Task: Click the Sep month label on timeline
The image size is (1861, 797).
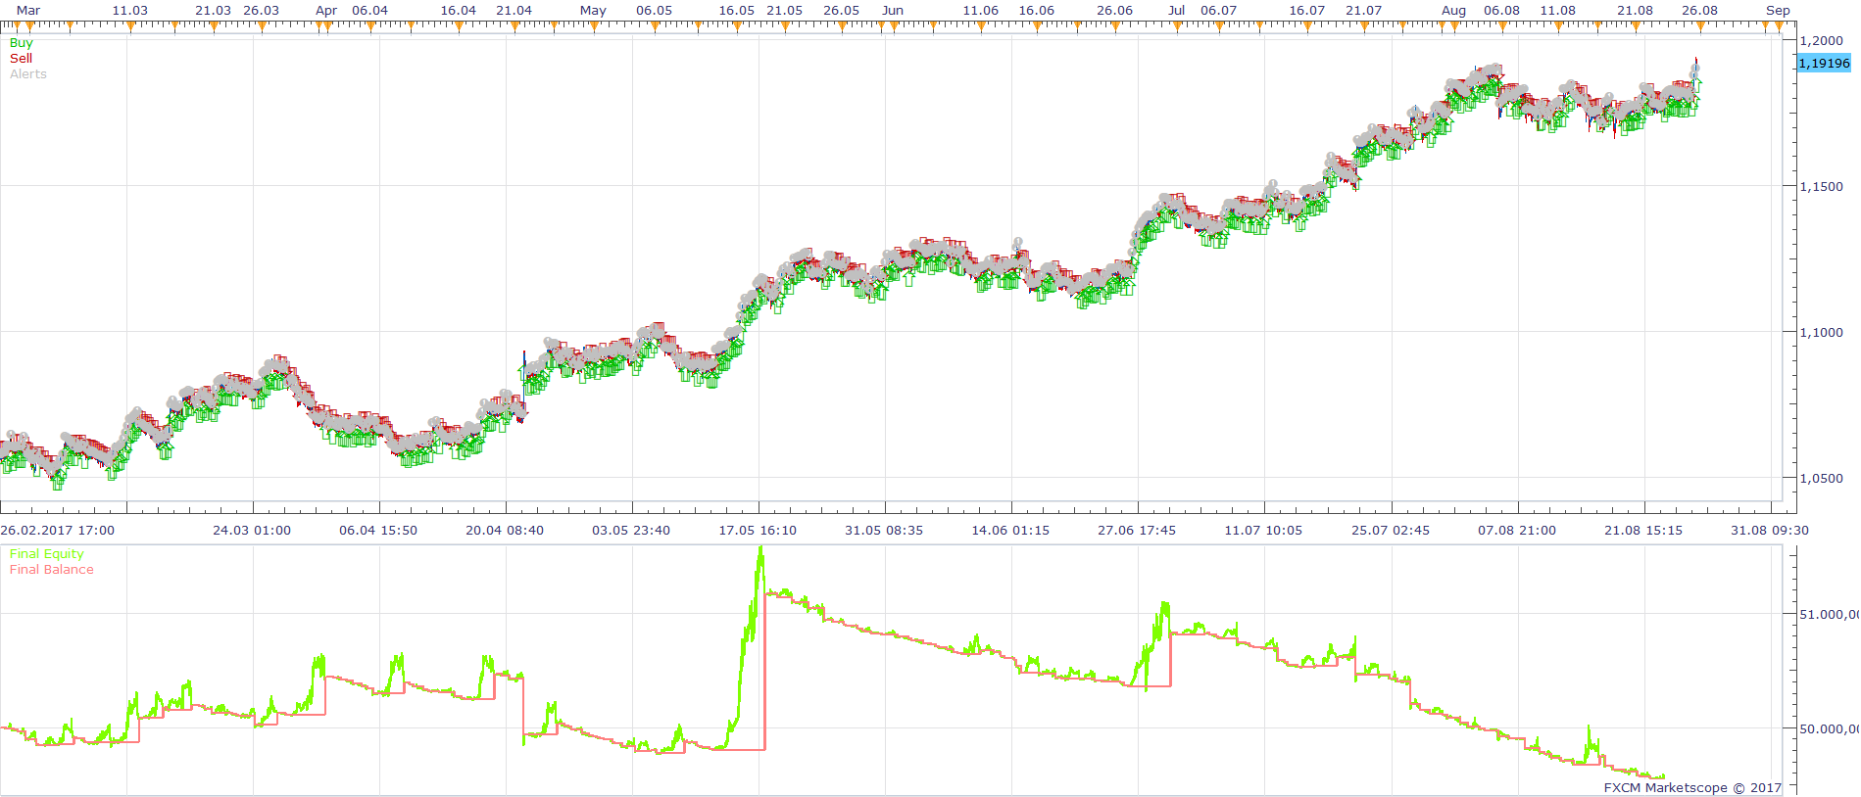Action: tap(1778, 10)
